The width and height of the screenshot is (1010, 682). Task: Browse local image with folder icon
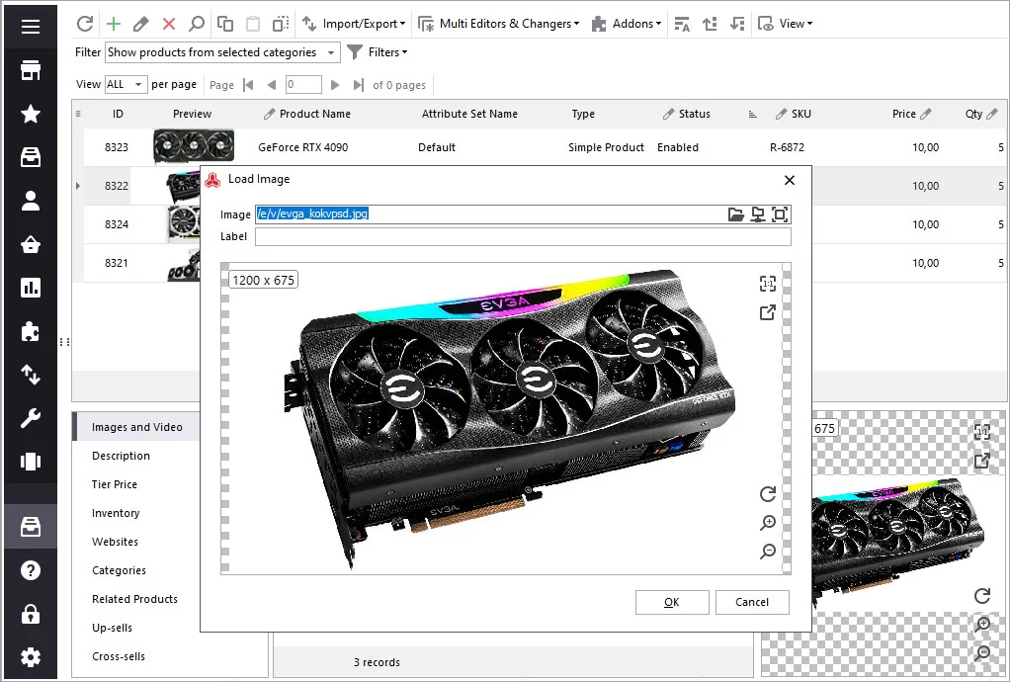click(x=735, y=214)
